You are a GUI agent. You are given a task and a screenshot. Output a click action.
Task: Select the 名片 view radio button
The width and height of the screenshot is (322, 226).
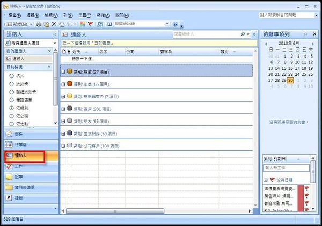click(x=11, y=76)
